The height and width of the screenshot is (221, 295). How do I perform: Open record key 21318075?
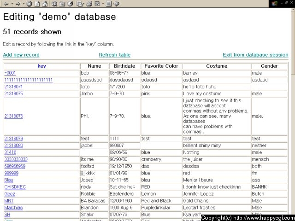pyautogui.click(x=13, y=93)
